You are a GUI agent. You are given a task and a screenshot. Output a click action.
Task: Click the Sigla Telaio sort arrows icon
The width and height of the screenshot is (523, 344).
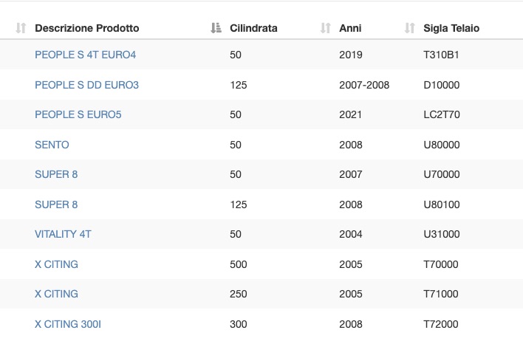pyautogui.click(x=409, y=28)
